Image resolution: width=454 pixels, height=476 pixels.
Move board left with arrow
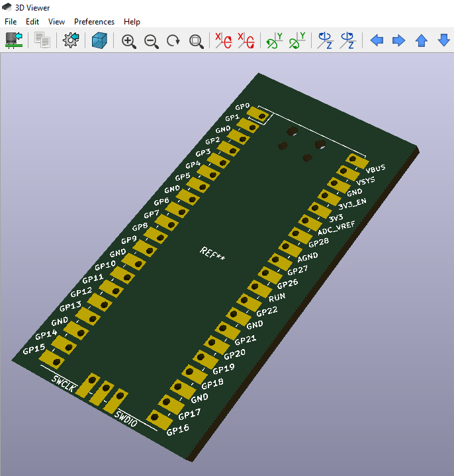377,41
